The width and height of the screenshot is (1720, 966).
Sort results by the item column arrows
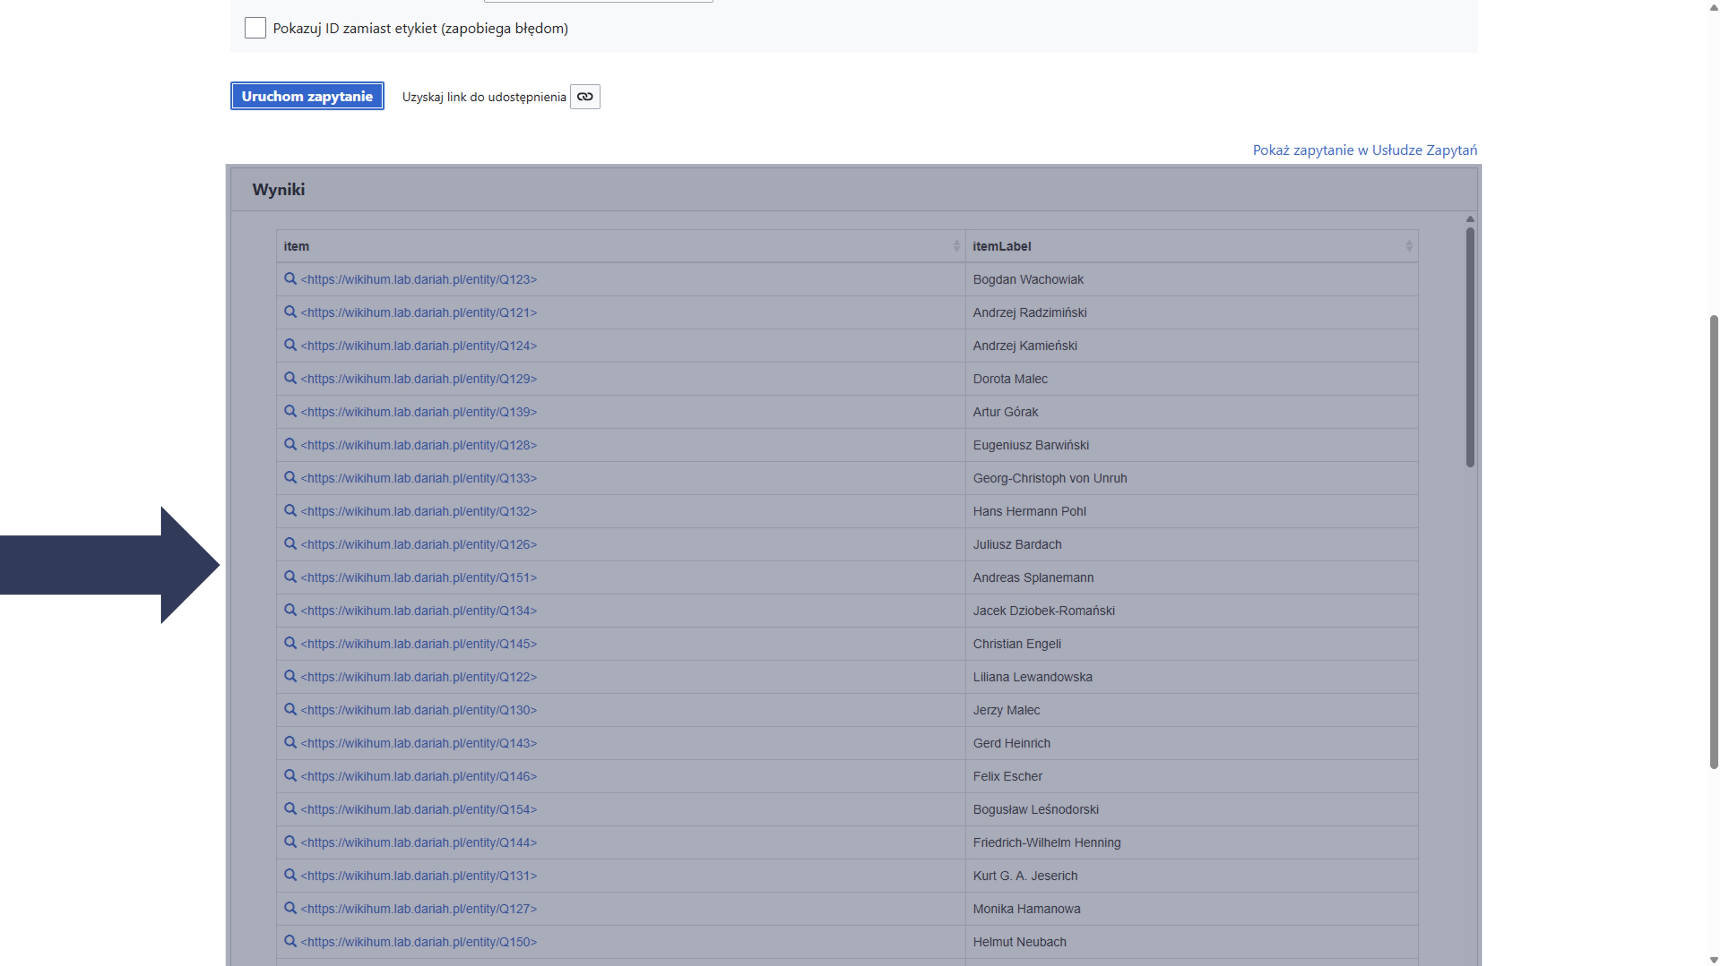956,246
